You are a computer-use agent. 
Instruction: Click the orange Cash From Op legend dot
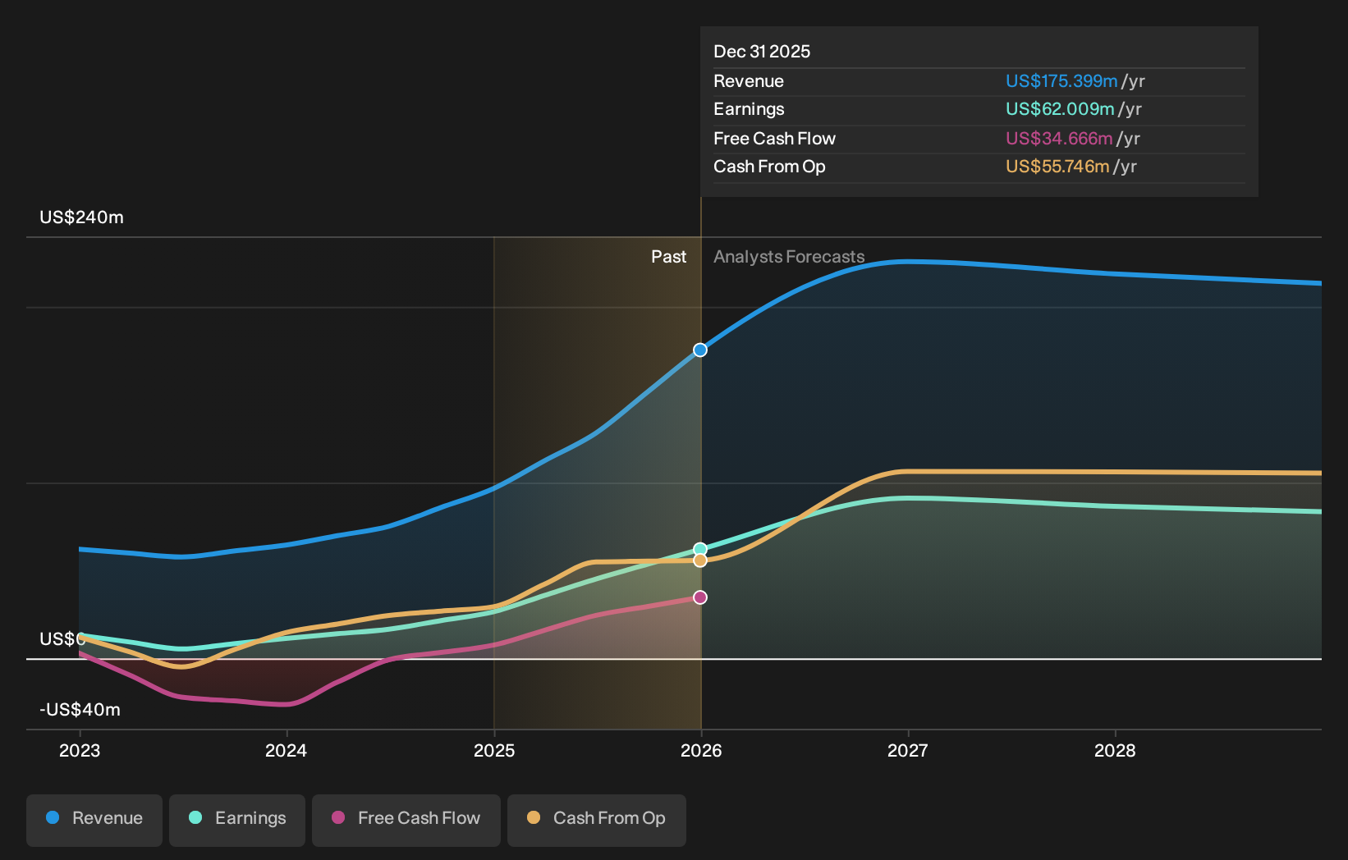(x=534, y=817)
